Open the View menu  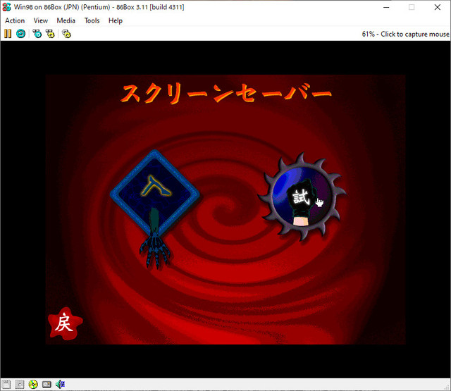click(41, 20)
